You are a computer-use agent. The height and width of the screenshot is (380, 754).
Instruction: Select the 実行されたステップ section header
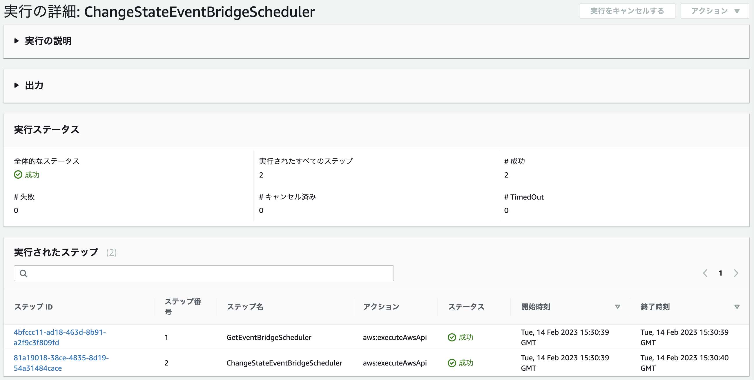click(55, 252)
